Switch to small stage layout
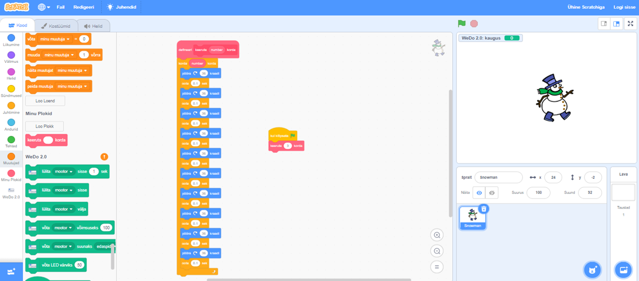The width and height of the screenshot is (639, 281). coord(604,24)
